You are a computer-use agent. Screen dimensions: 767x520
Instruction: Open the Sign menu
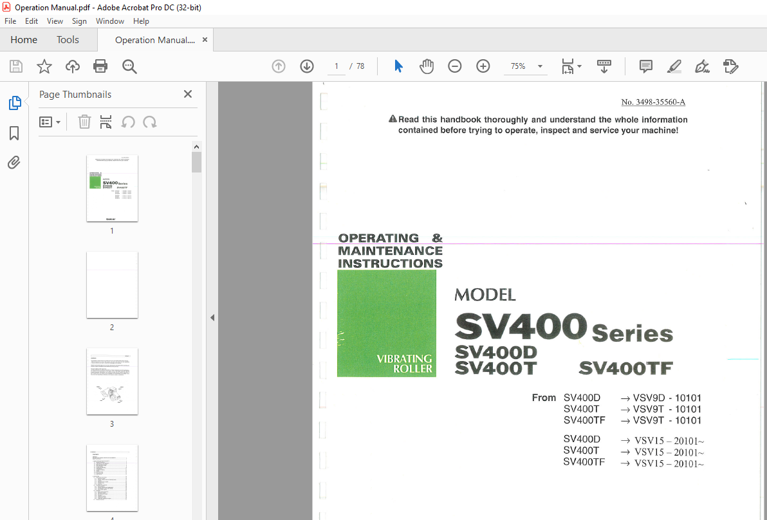click(79, 21)
